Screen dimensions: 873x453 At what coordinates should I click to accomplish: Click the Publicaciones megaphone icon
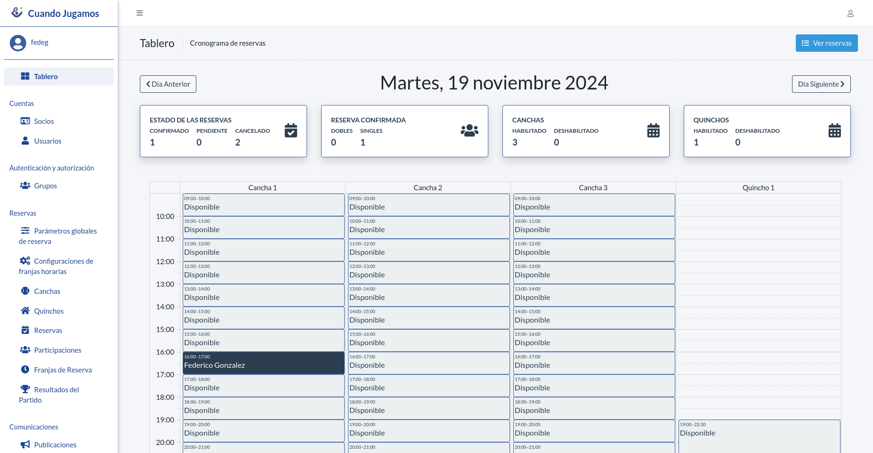pyautogui.click(x=25, y=445)
